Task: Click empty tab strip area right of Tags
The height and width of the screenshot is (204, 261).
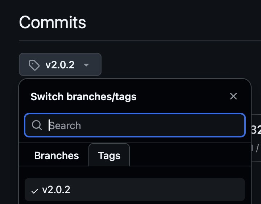Action: [188, 156]
